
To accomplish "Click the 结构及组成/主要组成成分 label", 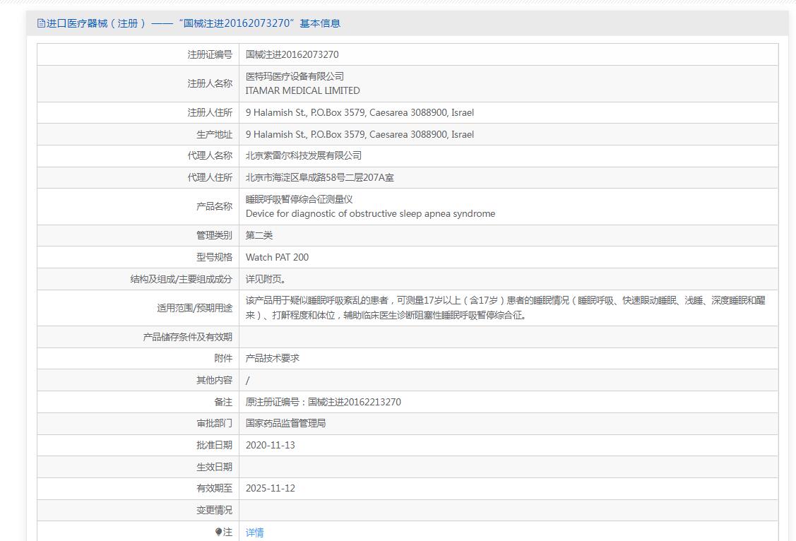I will coord(182,279).
